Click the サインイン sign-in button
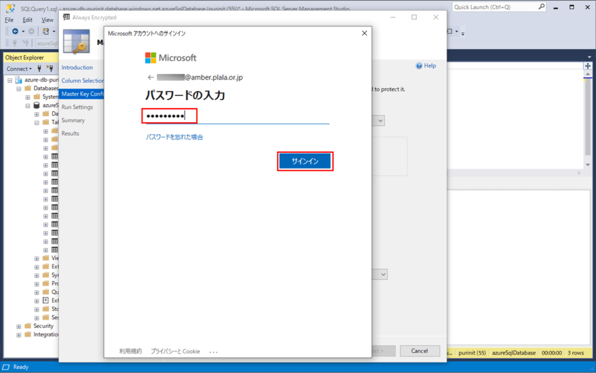The width and height of the screenshot is (596, 373). coord(305,162)
